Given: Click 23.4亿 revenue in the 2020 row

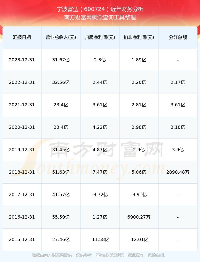Looking at the screenshot, I should tap(61, 127).
